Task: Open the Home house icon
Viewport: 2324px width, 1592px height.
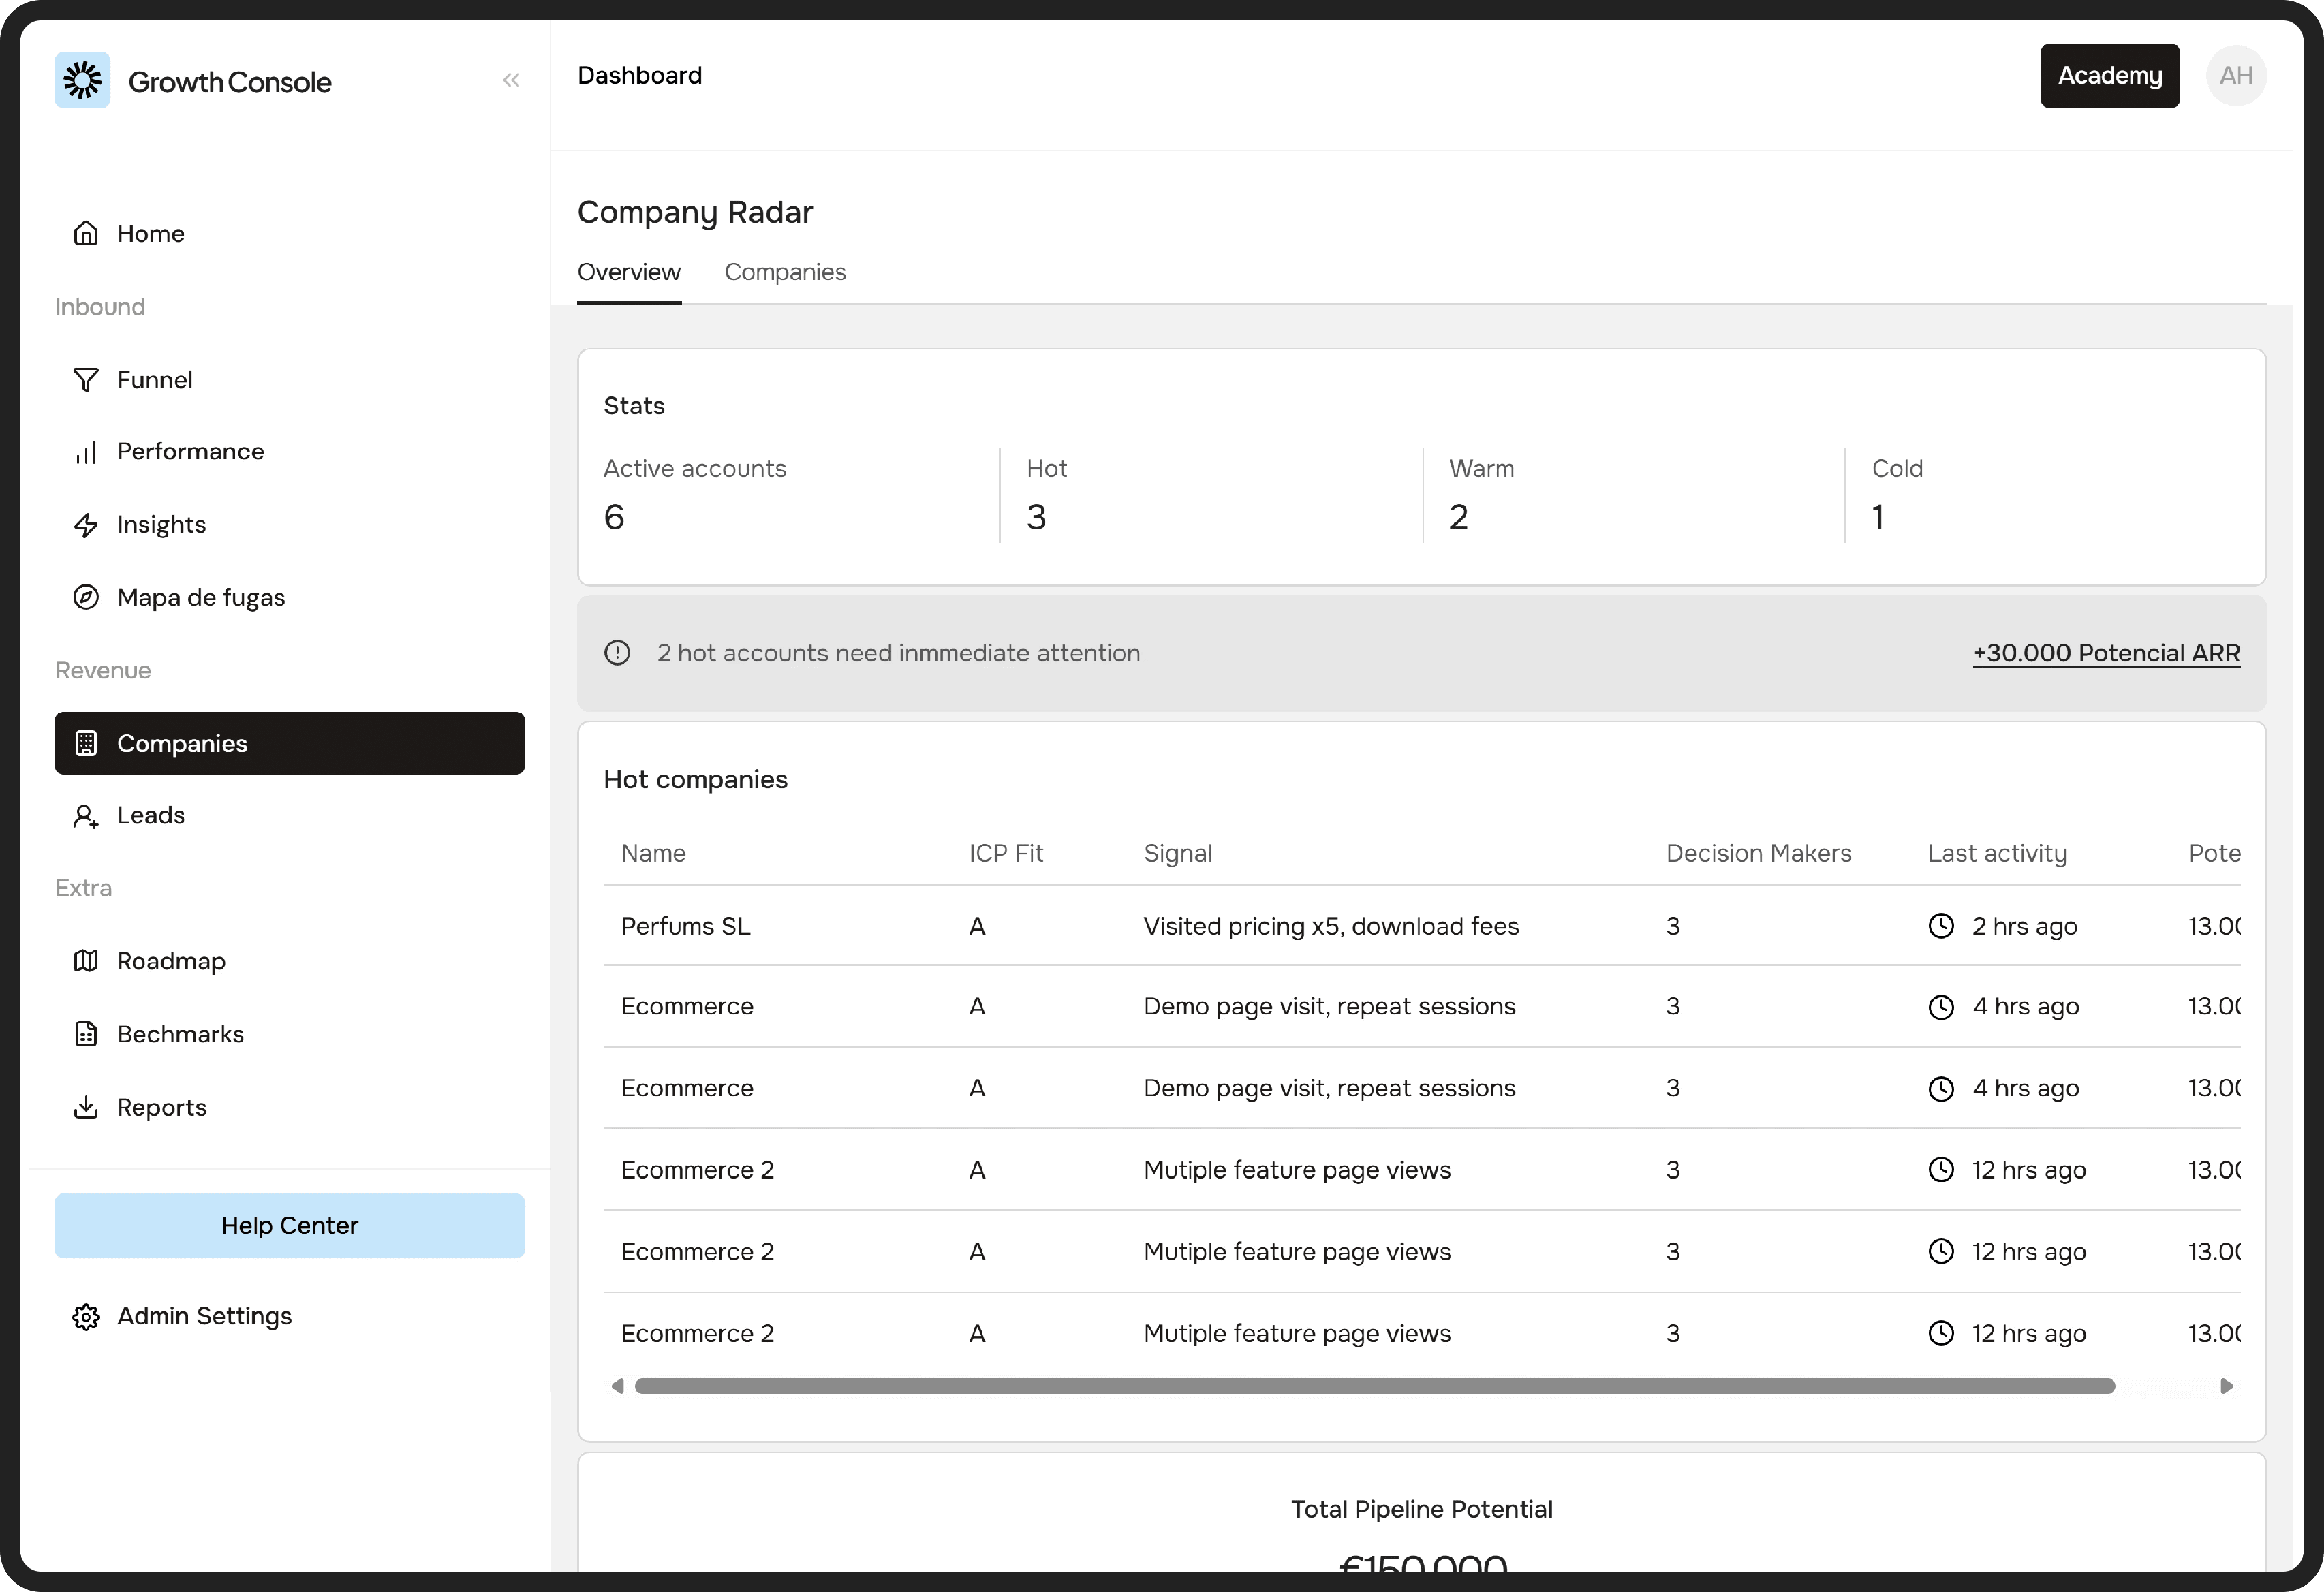Action: click(x=86, y=233)
